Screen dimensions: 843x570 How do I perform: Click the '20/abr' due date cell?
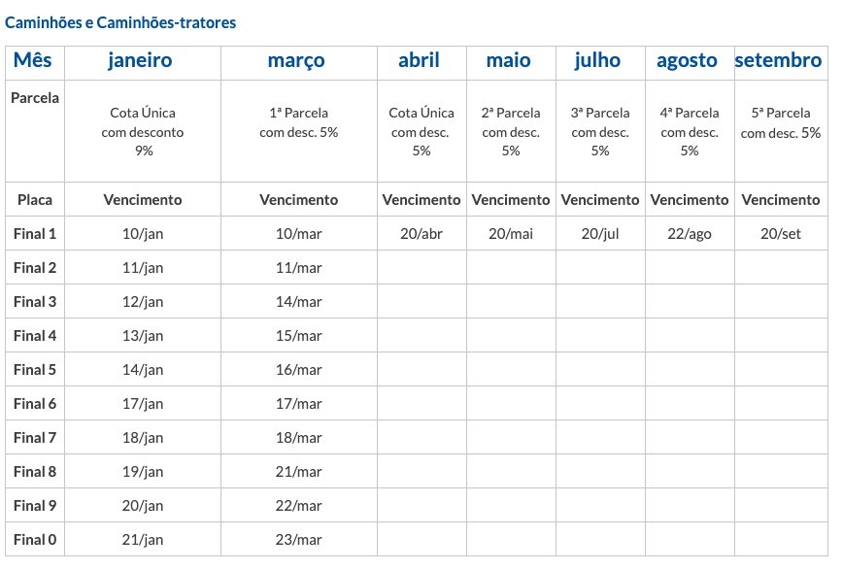[421, 234]
